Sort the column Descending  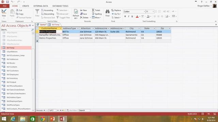(x=48, y=14)
